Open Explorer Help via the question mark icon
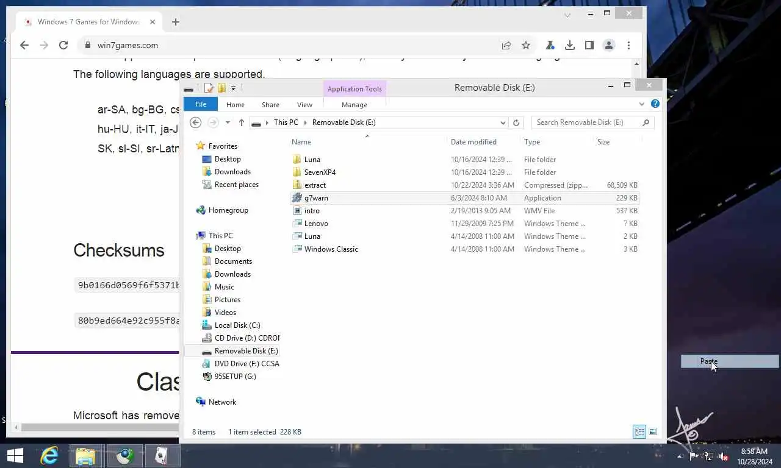Image resolution: width=781 pixels, height=468 pixels. click(x=655, y=104)
